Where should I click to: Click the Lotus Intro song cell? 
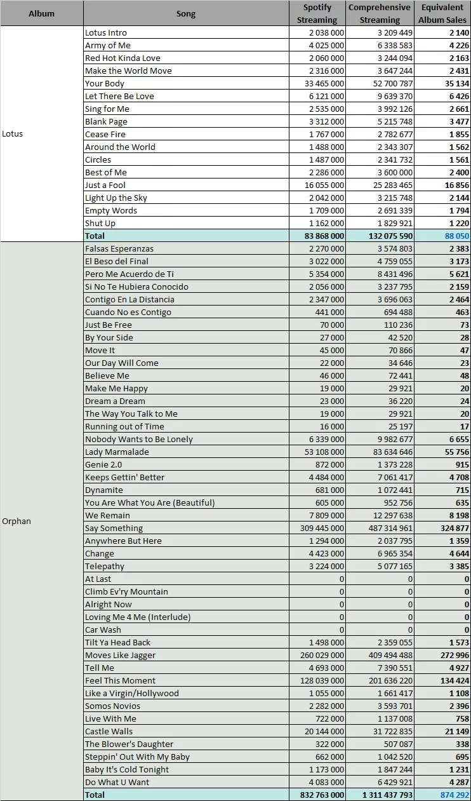point(186,32)
